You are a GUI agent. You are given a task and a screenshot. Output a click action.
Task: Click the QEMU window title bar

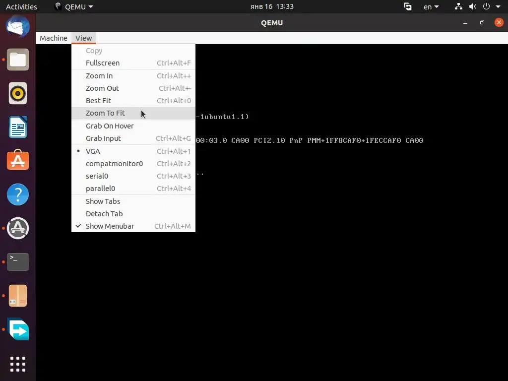tap(272, 23)
